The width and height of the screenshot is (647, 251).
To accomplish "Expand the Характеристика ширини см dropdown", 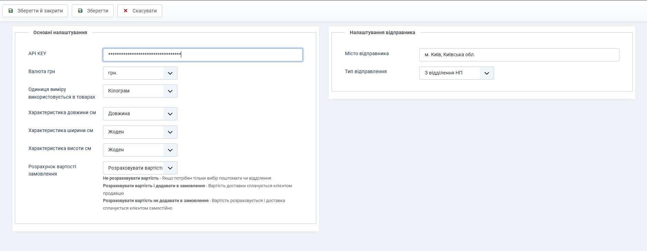I will pyautogui.click(x=140, y=132).
